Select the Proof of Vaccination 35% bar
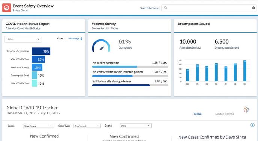Image resolution: width=258 pixels, height=141 pixels. (41, 51)
